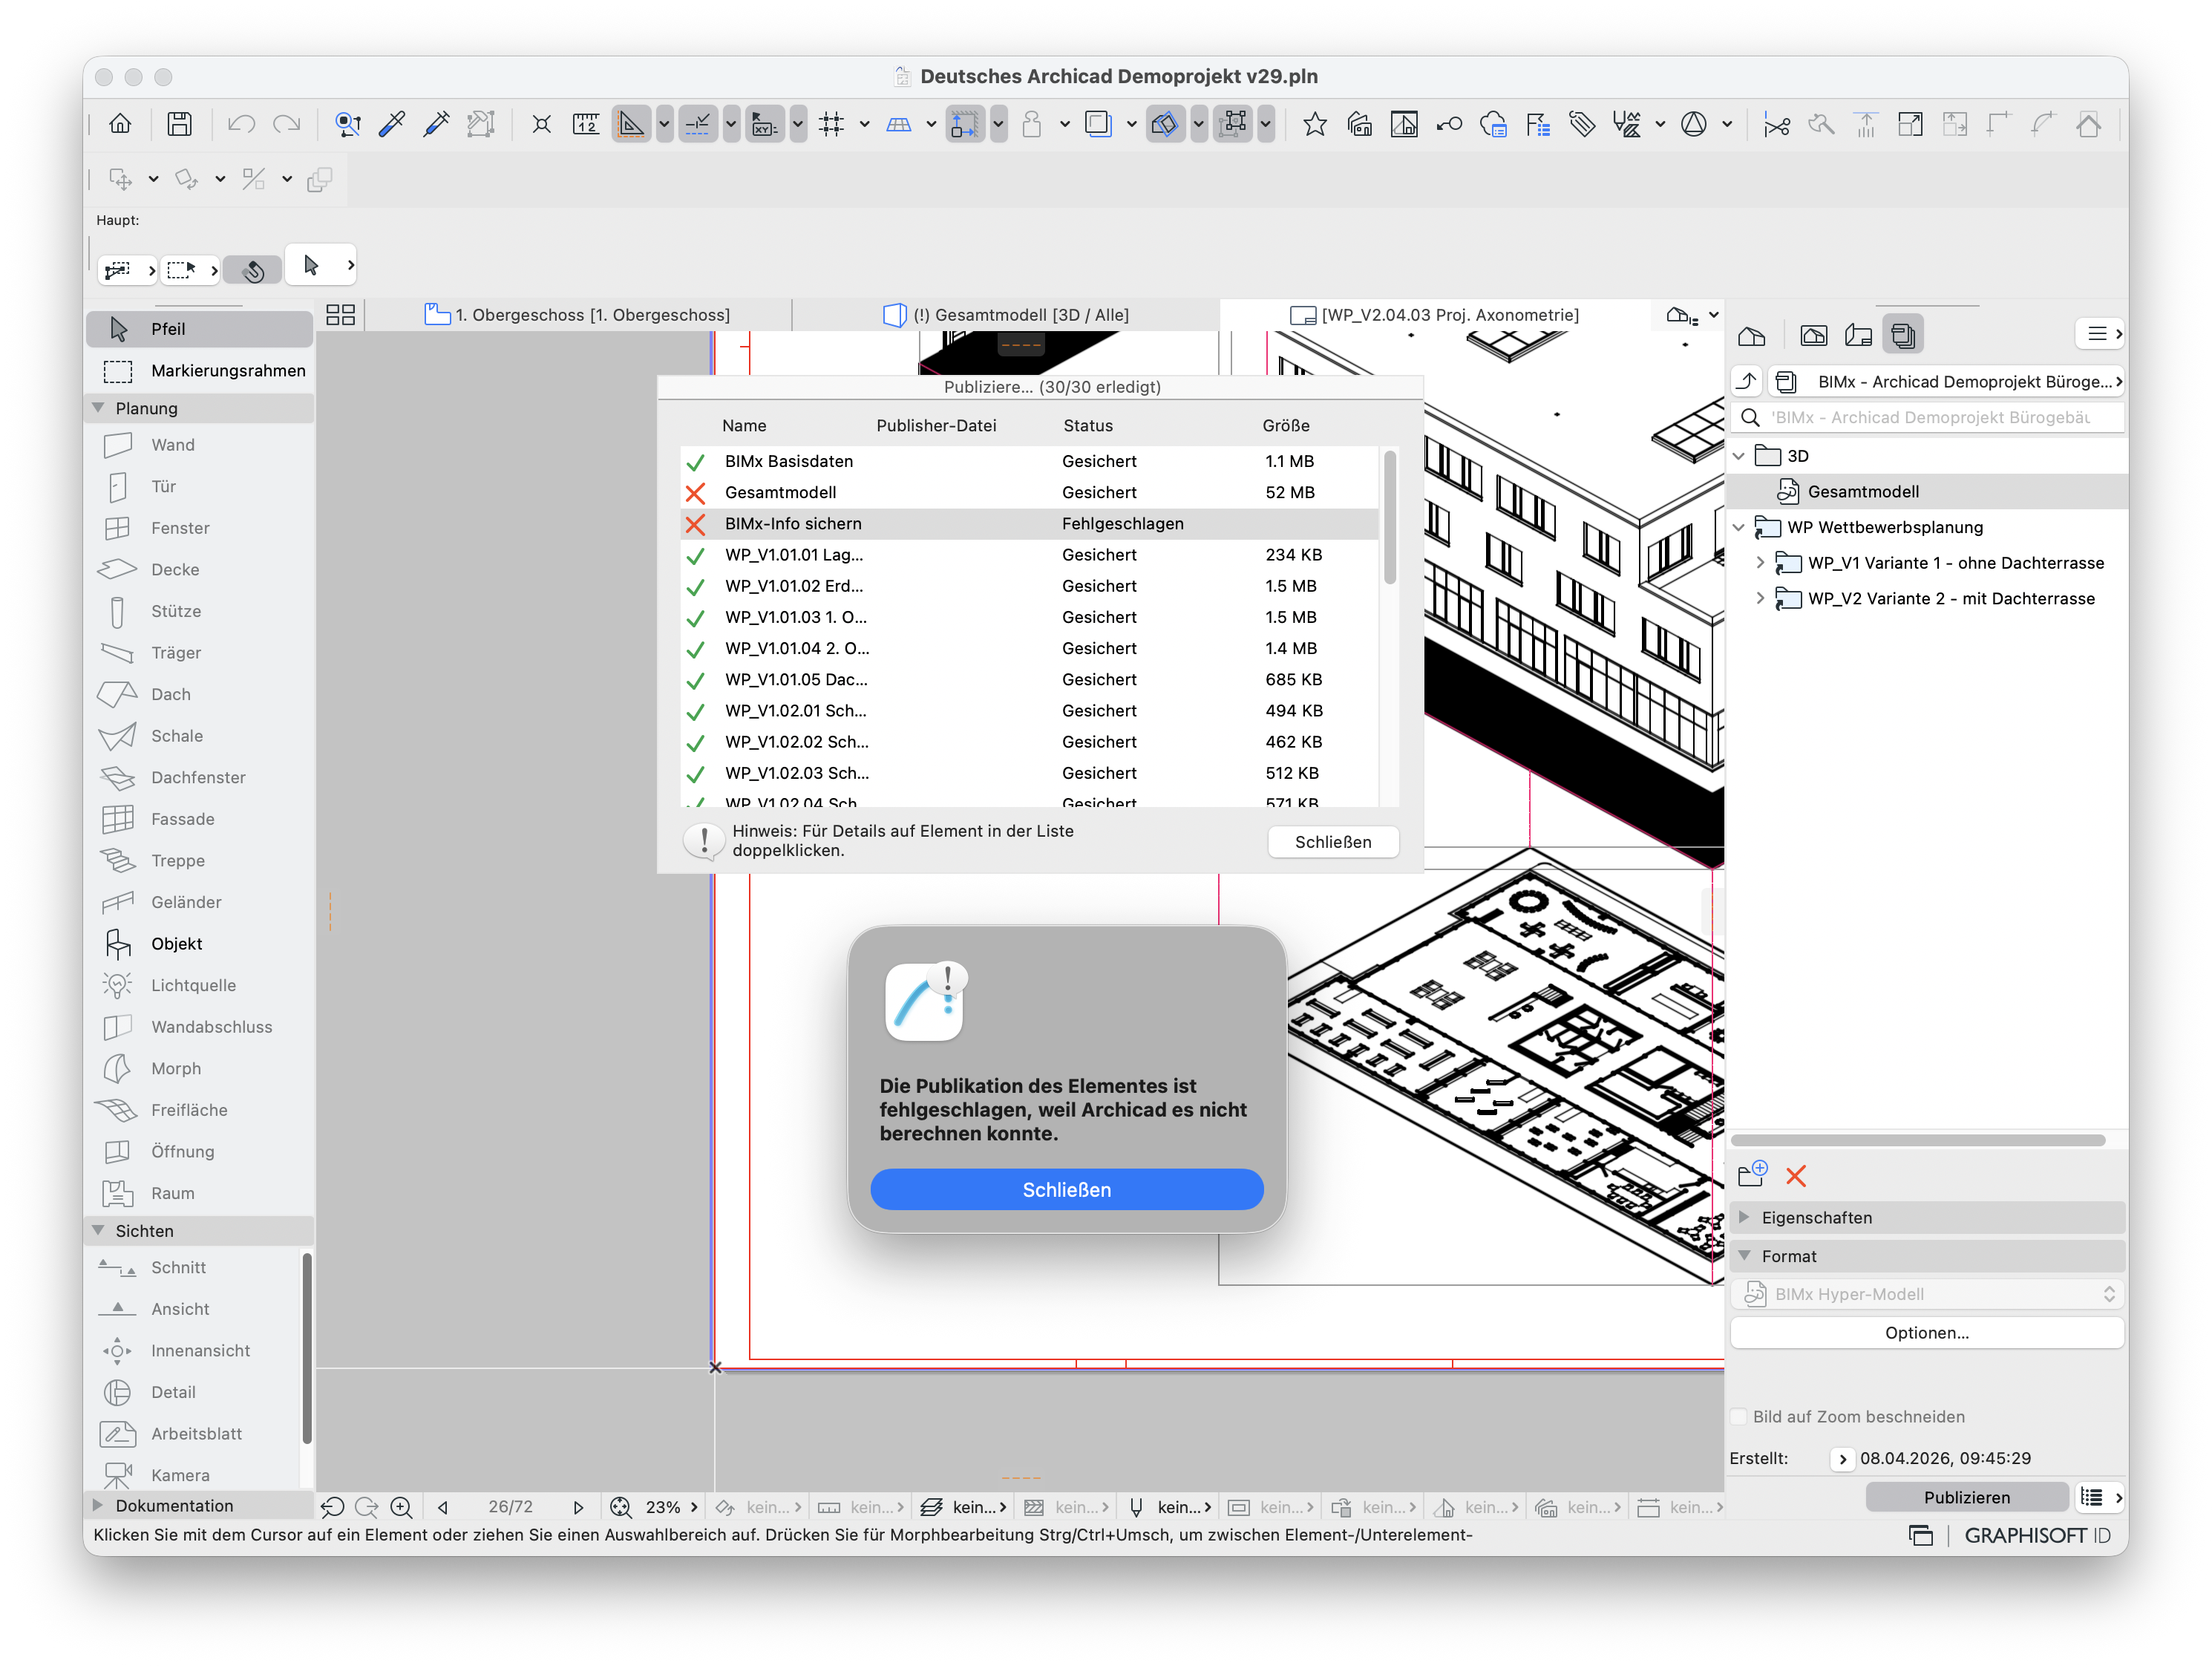The width and height of the screenshot is (2212, 1666).
Task: Open the View Map navigator tab
Action: coord(1813,335)
